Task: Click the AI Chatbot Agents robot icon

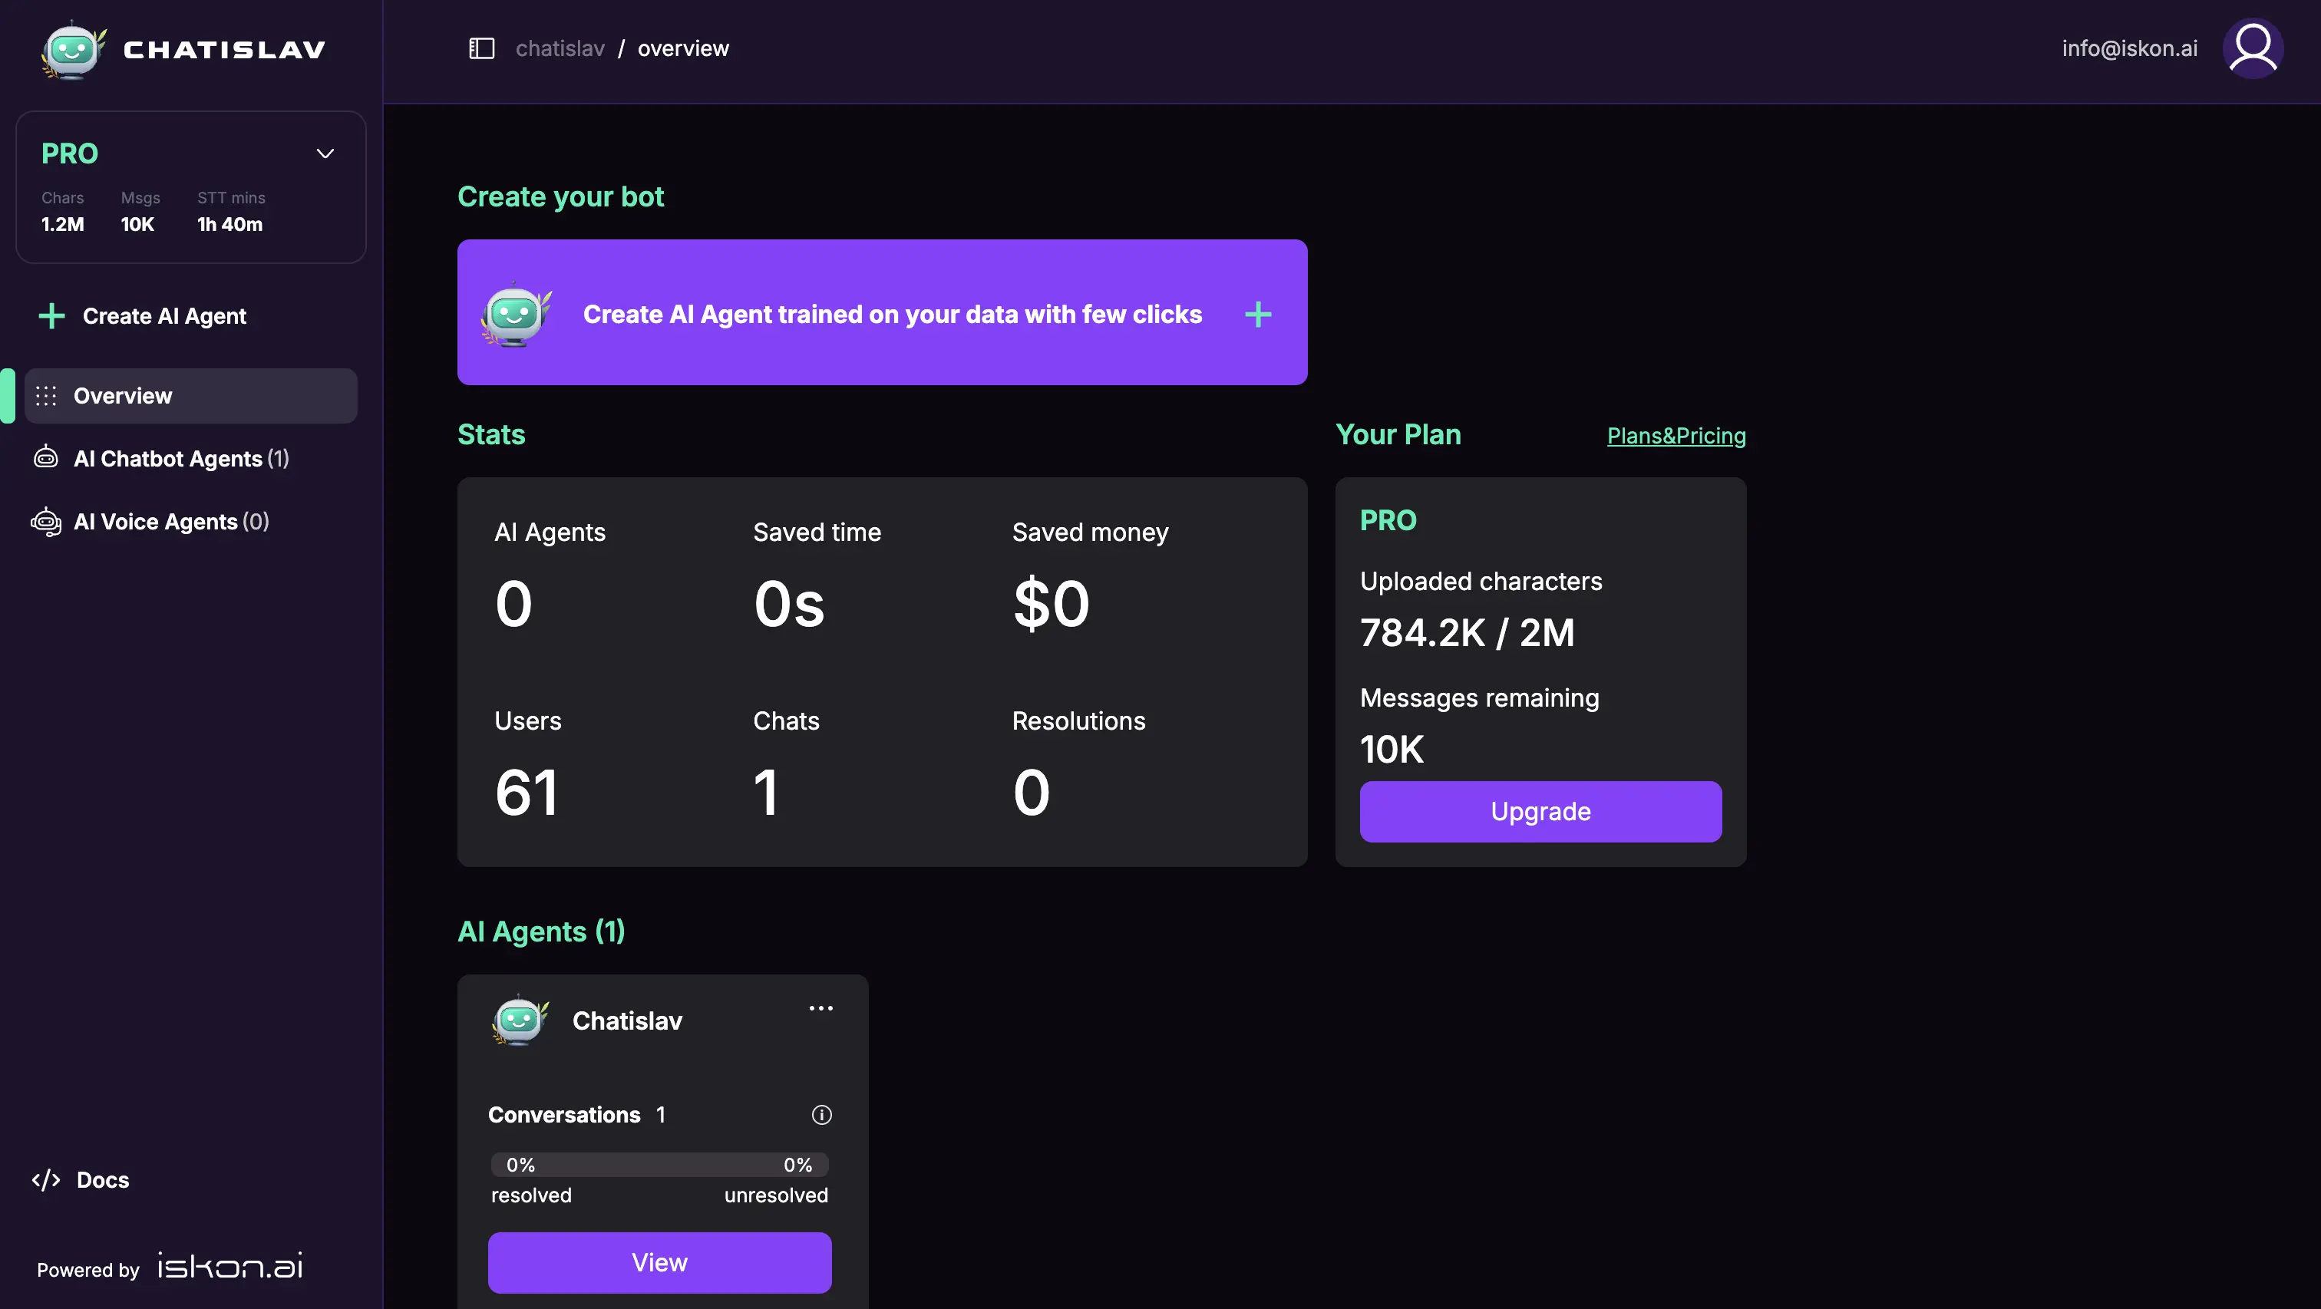Action: [x=46, y=459]
